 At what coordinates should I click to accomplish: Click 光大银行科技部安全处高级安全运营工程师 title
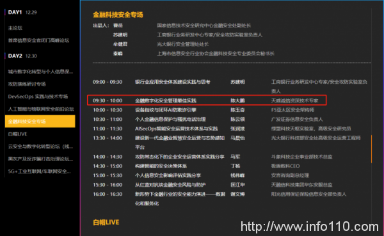[x=316, y=138]
